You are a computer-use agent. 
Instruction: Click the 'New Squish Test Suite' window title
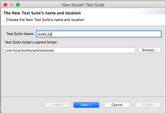click(83, 5)
